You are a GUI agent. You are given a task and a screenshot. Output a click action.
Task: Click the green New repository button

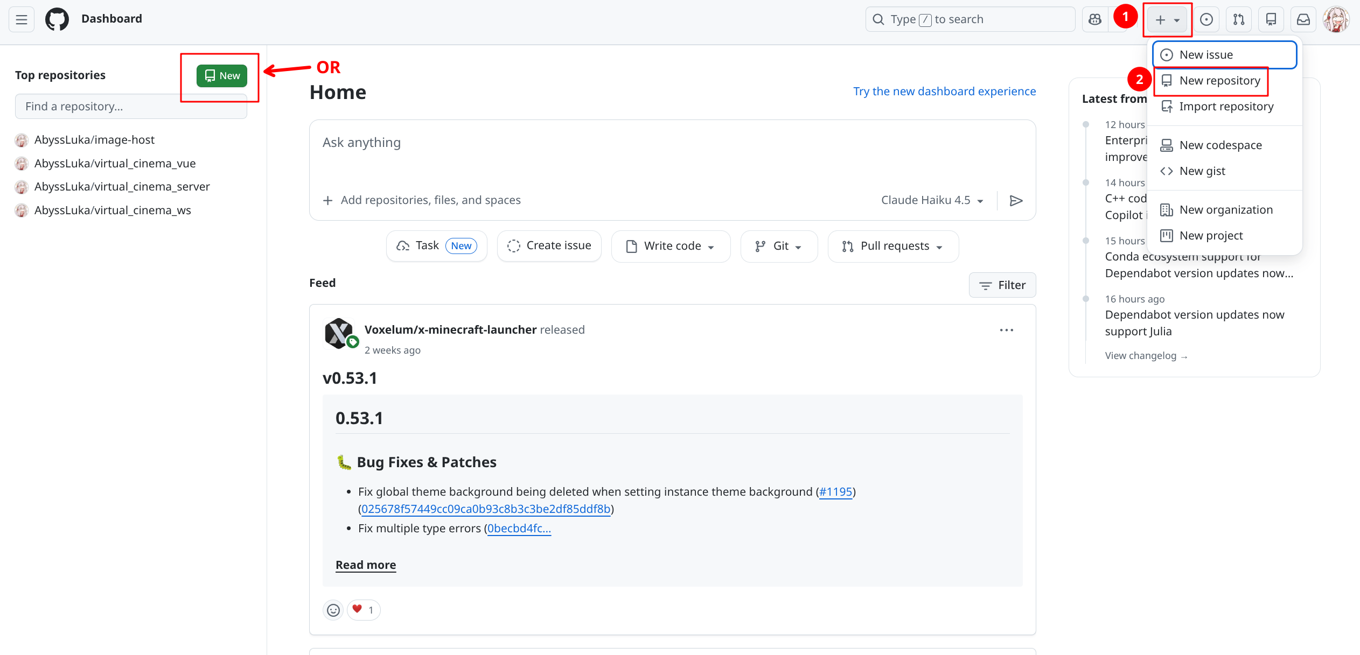click(222, 76)
